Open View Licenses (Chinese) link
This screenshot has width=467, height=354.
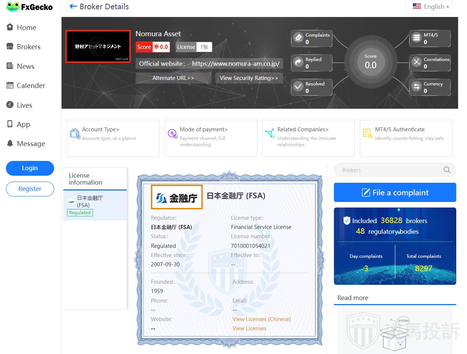261,319
